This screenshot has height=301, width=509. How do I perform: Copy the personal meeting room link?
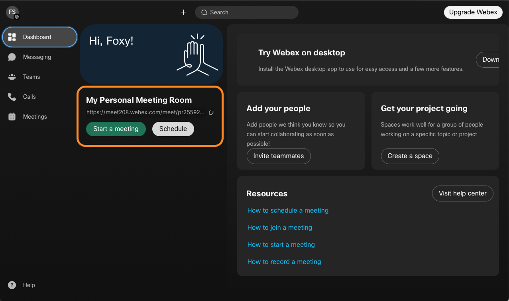[x=211, y=112]
